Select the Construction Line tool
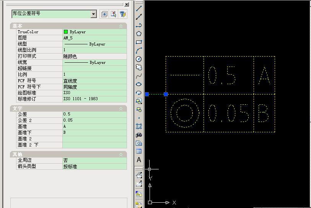311x208 pixels. tap(139, 17)
